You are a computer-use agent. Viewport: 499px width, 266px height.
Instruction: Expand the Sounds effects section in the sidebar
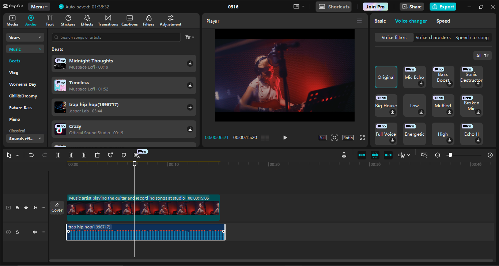[25, 138]
